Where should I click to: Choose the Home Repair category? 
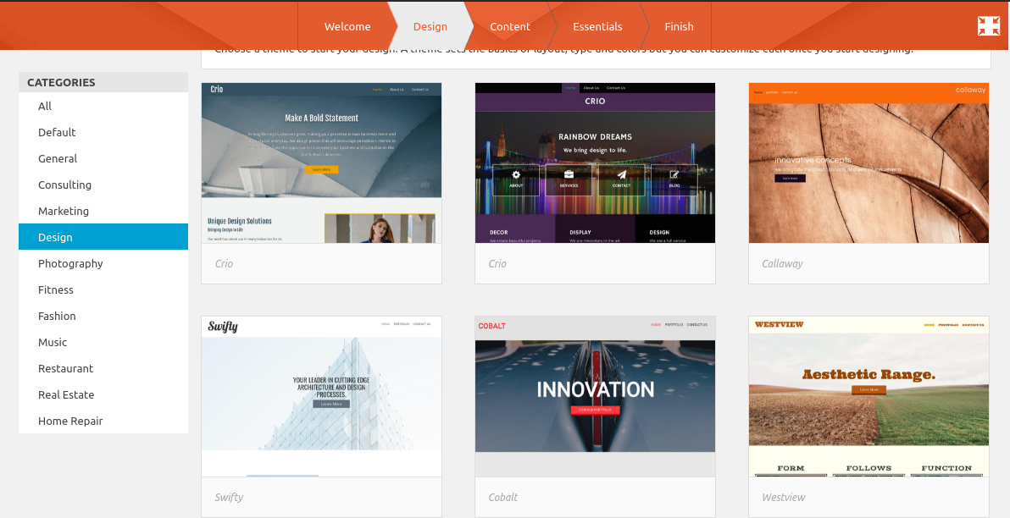103,421
